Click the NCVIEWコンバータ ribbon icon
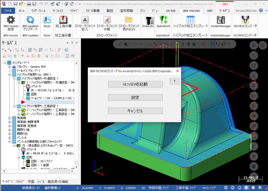The height and width of the screenshot is (191, 268). coord(245,20)
